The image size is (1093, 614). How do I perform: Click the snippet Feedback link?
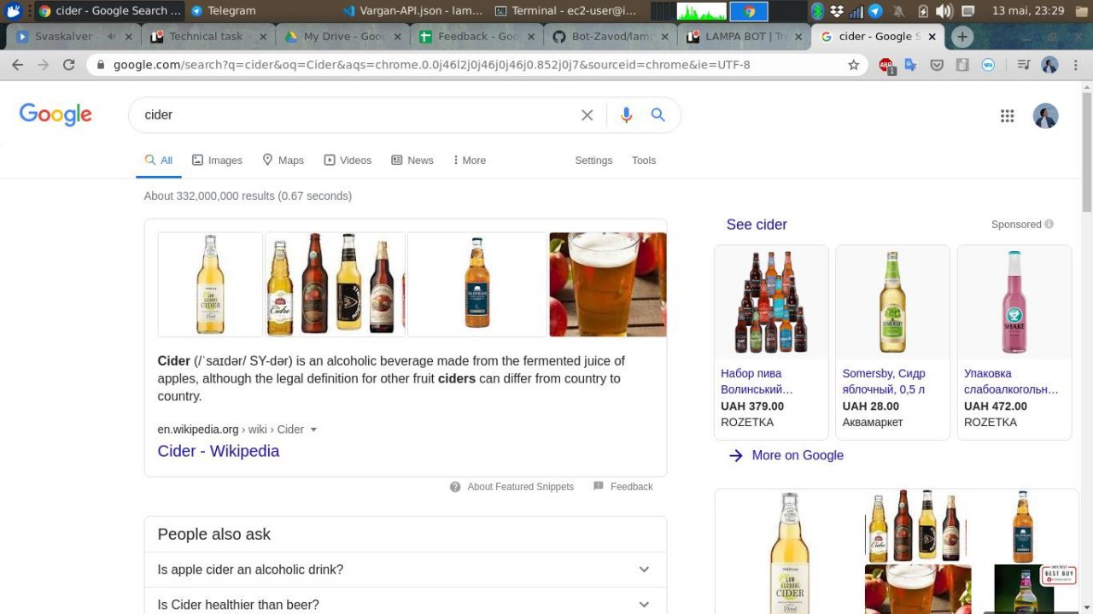tap(623, 487)
